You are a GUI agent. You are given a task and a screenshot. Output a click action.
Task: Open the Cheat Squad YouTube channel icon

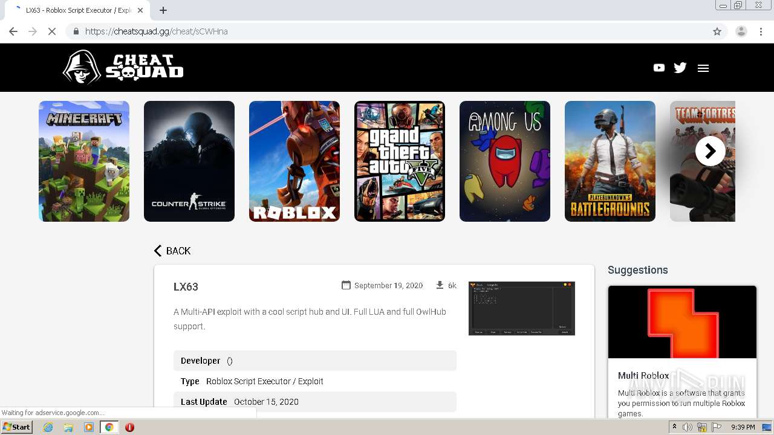(x=659, y=68)
